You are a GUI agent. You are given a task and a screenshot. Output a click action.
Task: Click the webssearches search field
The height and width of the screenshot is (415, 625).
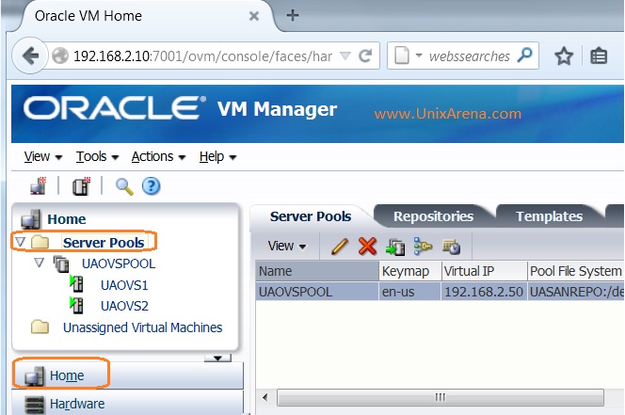pos(469,56)
